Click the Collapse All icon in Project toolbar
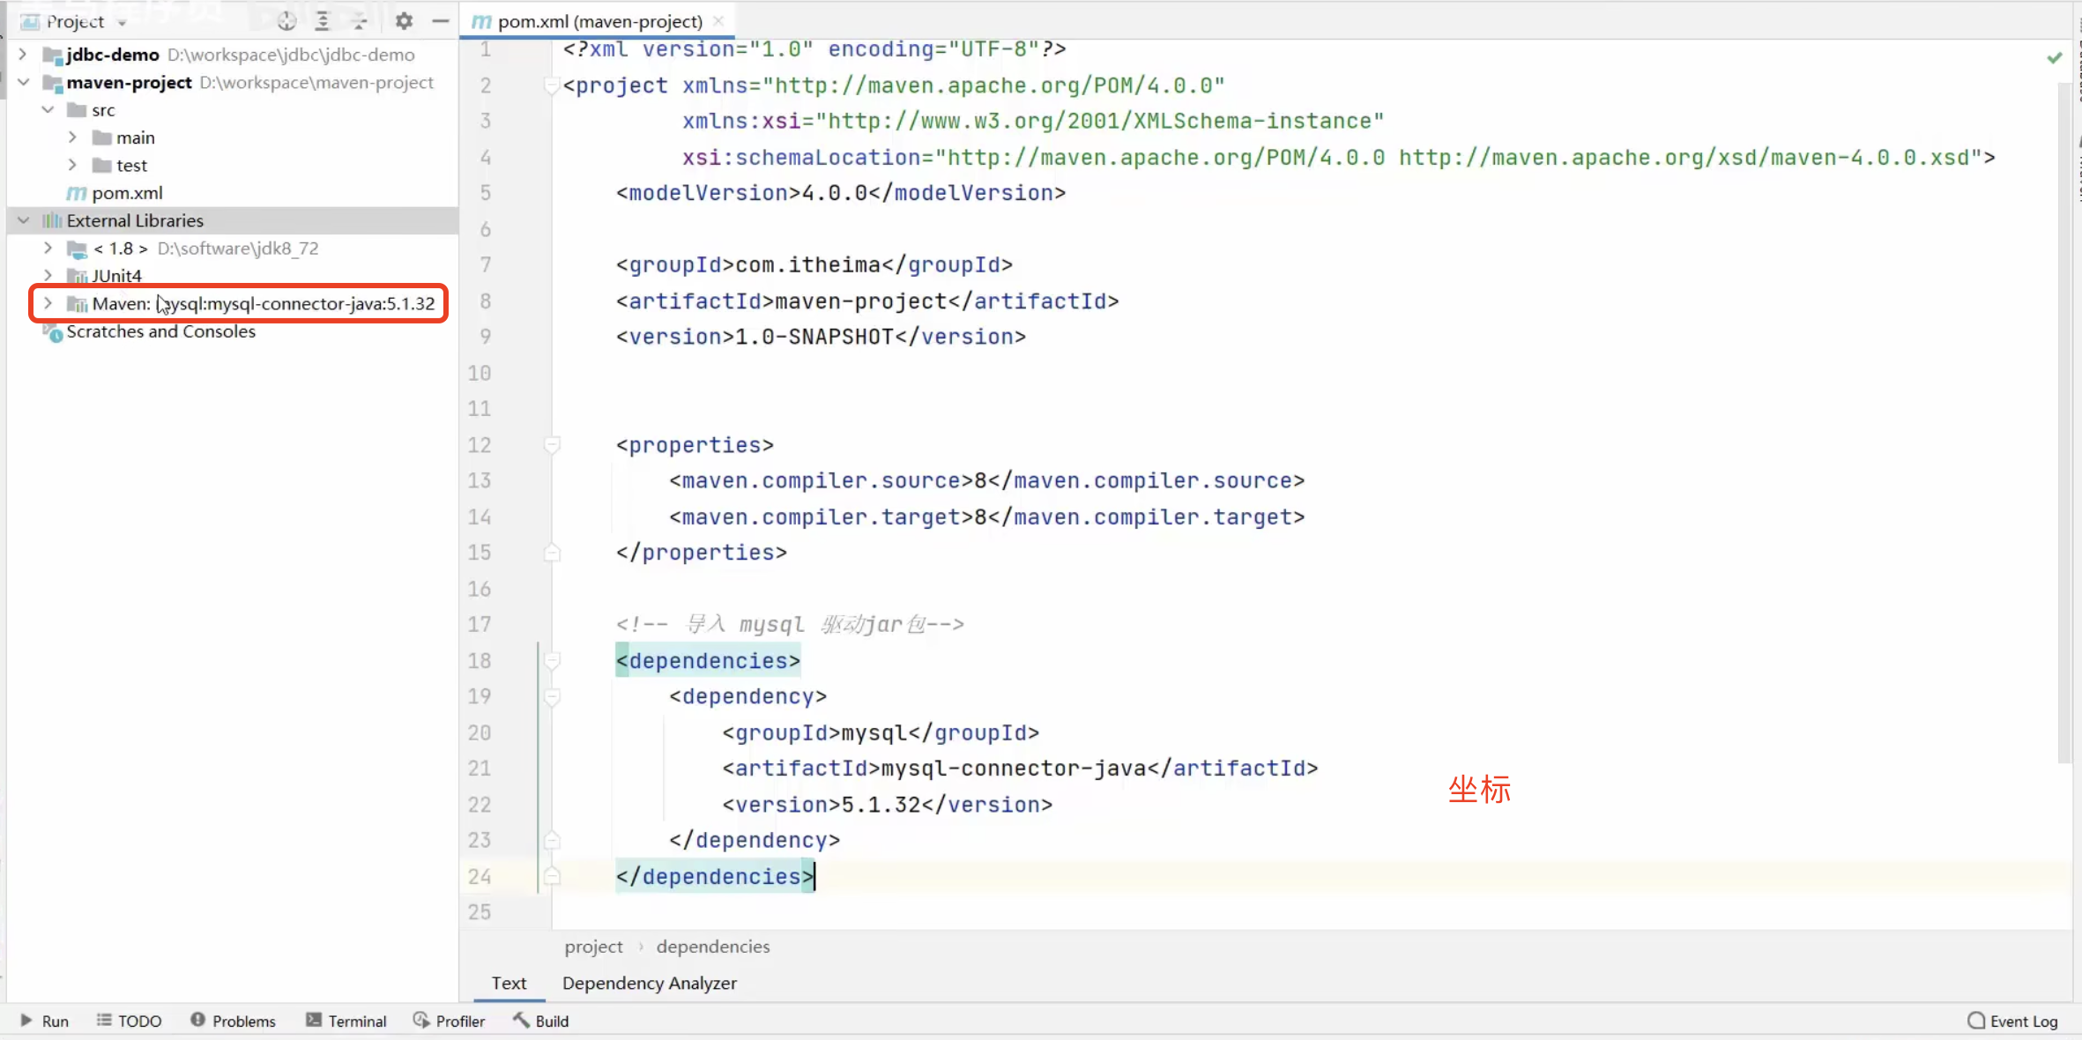The width and height of the screenshot is (2082, 1040). tap(360, 21)
